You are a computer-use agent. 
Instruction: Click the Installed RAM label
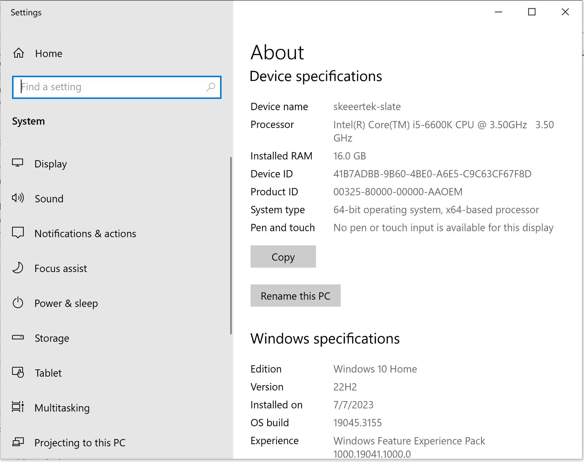click(x=281, y=156)
